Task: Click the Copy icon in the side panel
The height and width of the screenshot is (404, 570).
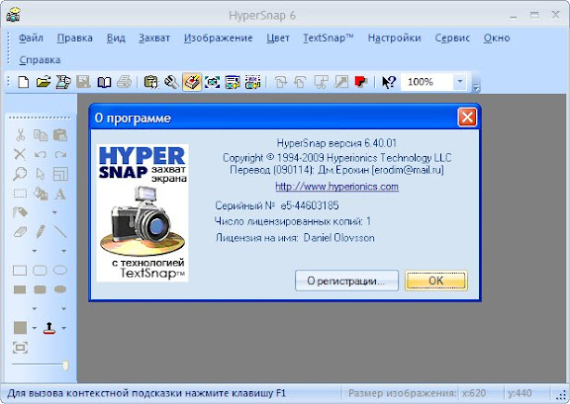Action: coord(41,135)
